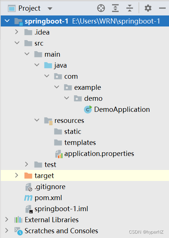This screenshot has height=238, width=169.
Task: Expand the target folder chevron
Action: click(17, 175)
